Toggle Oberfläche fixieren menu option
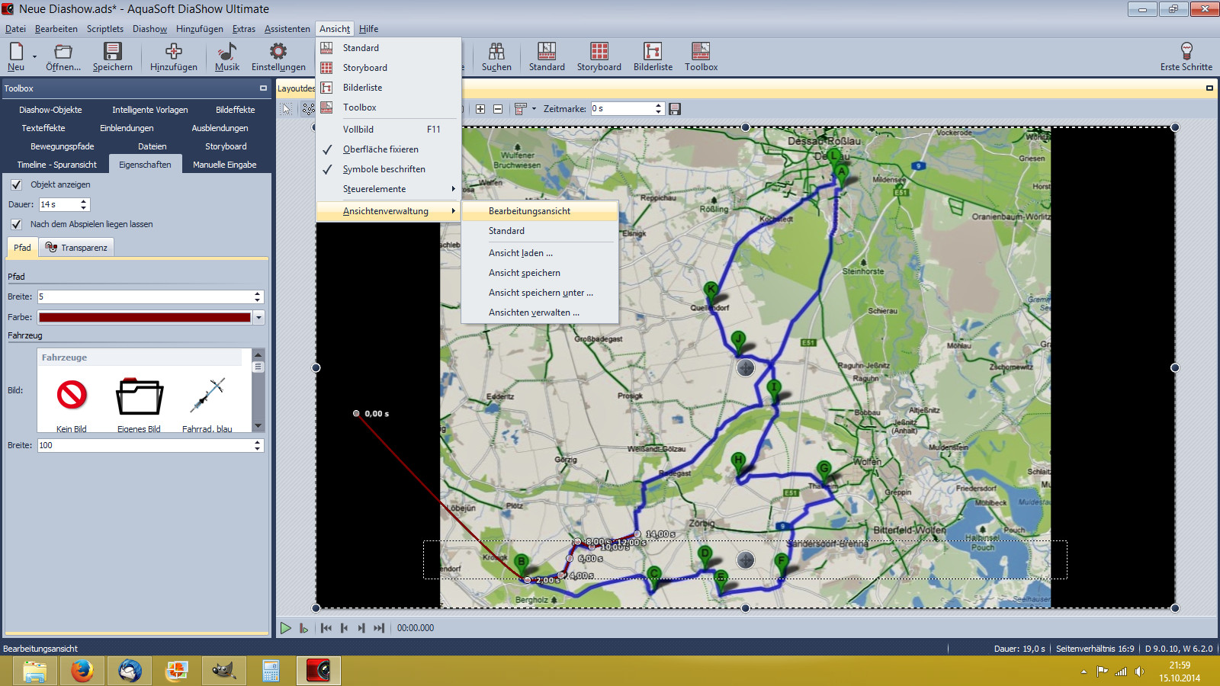The image size is (1220, 686). click(x=380, y=149)
